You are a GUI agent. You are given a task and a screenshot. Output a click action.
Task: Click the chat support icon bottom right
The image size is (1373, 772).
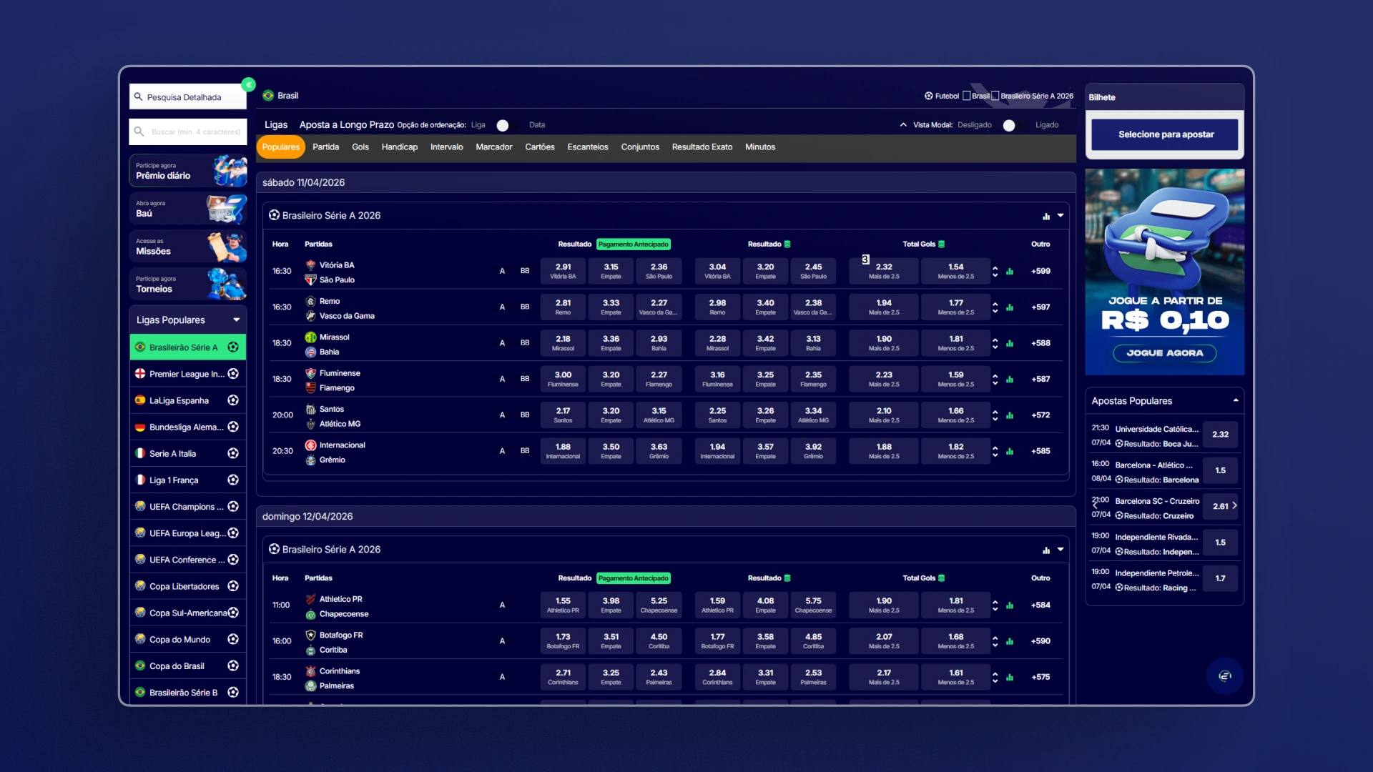pos(1225,676)
